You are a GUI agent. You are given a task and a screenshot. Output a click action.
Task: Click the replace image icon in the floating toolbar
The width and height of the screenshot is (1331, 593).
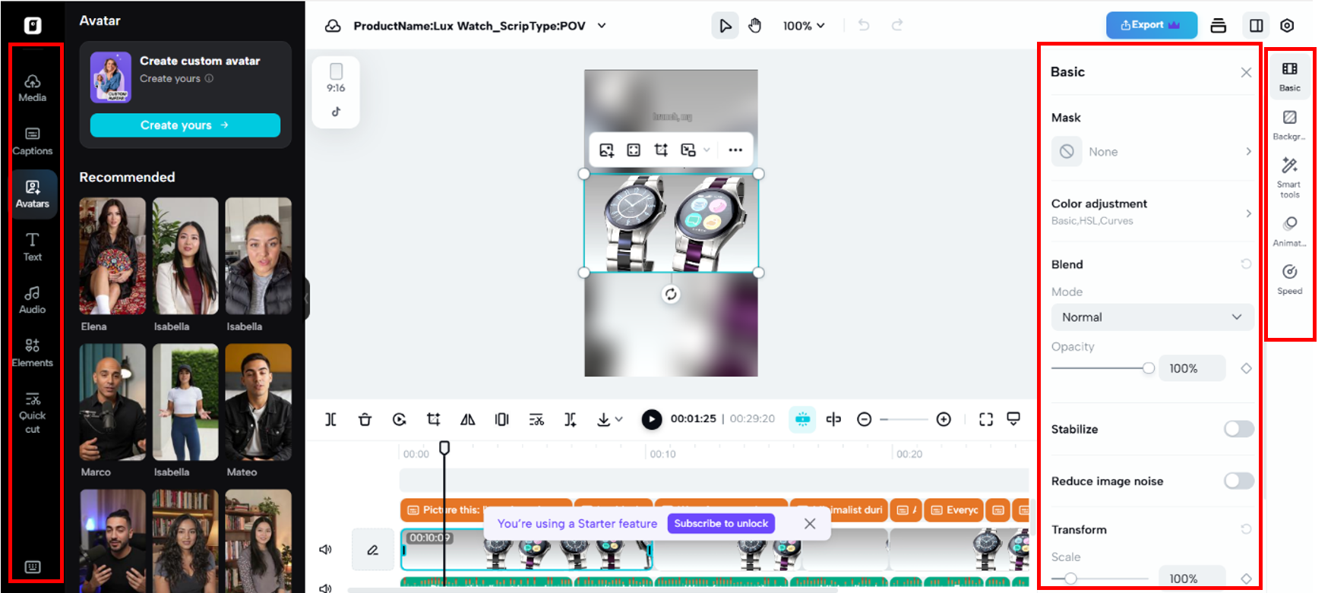pyautogui.click(x=606, y=150)
